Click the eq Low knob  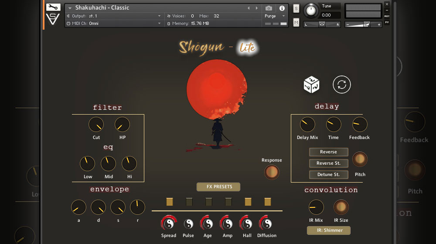pyautogui.click(x=87, y=163)
